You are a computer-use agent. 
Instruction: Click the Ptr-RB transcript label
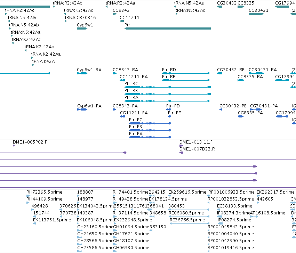(x=131, y=91)
